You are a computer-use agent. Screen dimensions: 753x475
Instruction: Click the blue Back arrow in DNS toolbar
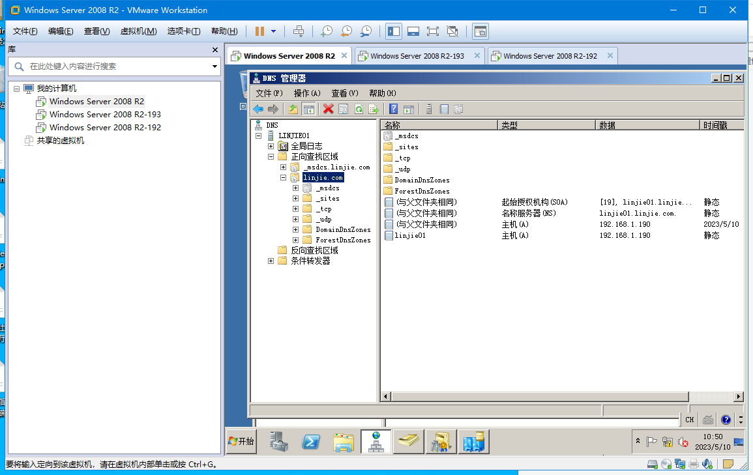[258, 109]
